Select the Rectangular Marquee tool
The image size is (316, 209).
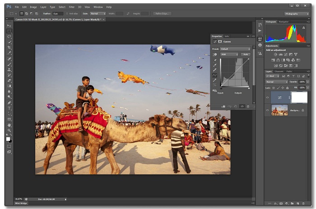point(9,31)
